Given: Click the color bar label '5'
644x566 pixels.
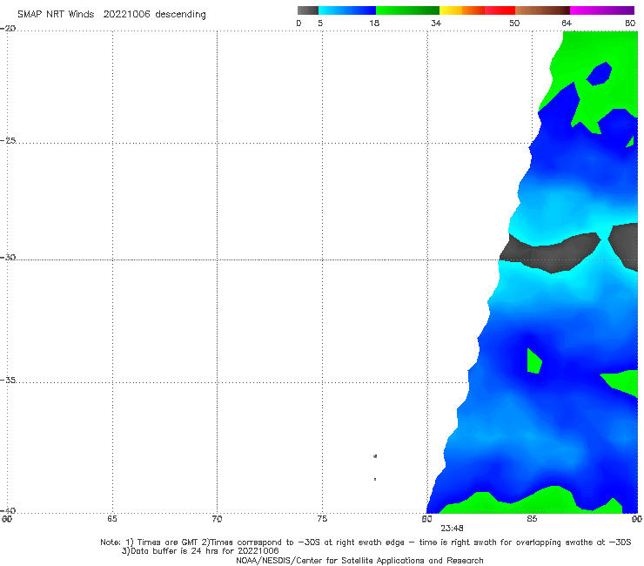Looking at the screenshot, I should (320, 23).
